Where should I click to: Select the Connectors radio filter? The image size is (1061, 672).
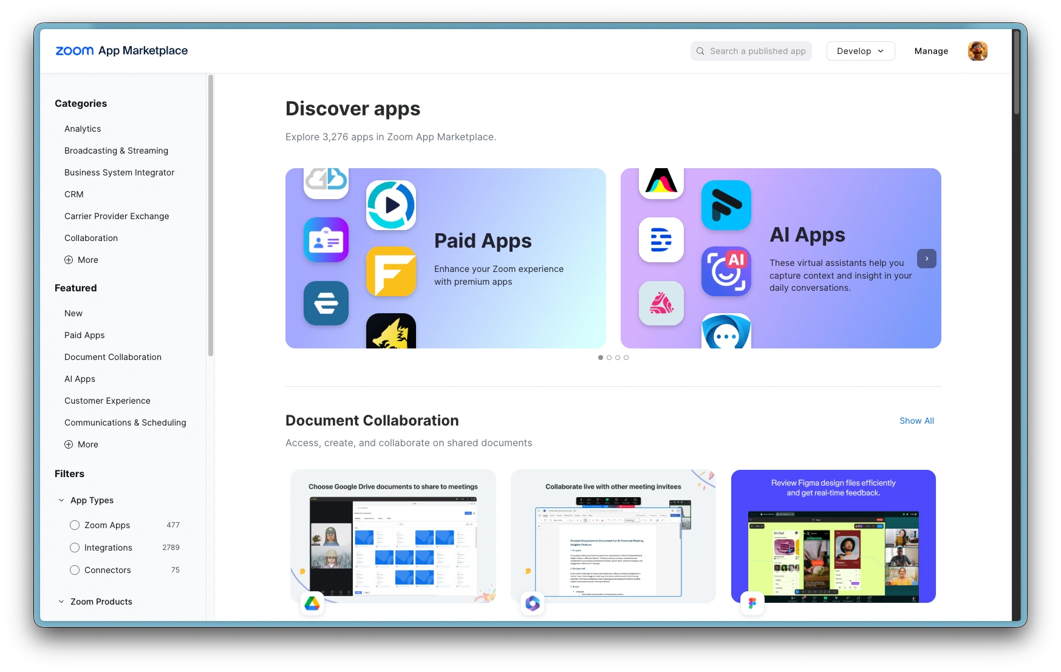pyautogui.click(x=75, y=570)
